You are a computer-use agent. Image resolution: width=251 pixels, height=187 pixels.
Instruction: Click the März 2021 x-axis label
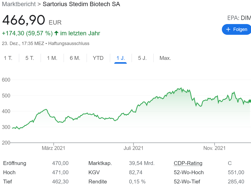[x=53, y=148]
